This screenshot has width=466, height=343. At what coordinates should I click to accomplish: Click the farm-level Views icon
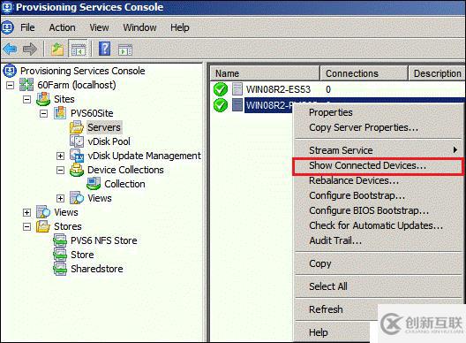pyautogui.click(x=43, y=212)
